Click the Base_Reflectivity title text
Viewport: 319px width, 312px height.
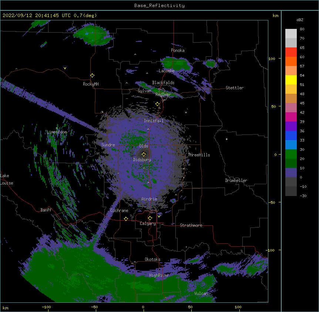159,6
